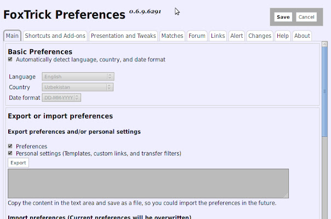Show the About tab
Viewport: 331px width, 219px height.
[x=302, y=36]
